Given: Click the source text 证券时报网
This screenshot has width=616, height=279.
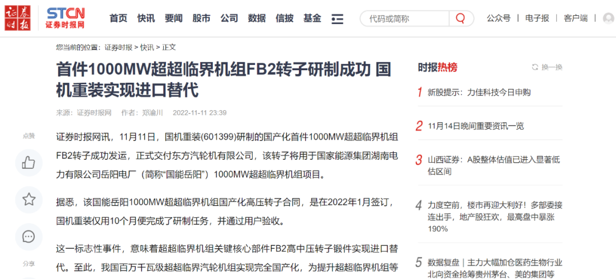Looking at the screenshot, I should point(94,113).
